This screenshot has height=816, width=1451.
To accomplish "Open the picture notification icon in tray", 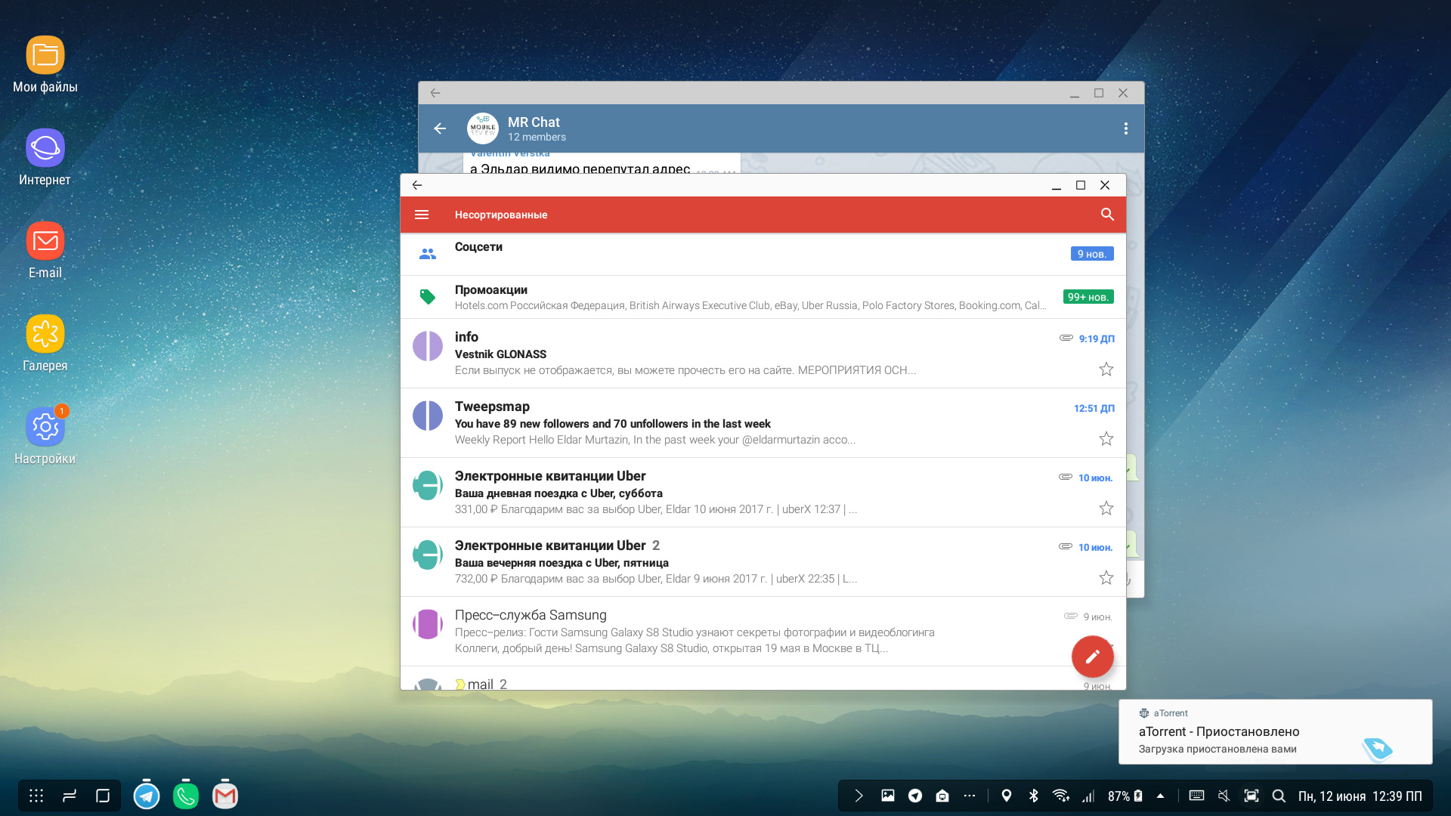I will pos(888,796).
